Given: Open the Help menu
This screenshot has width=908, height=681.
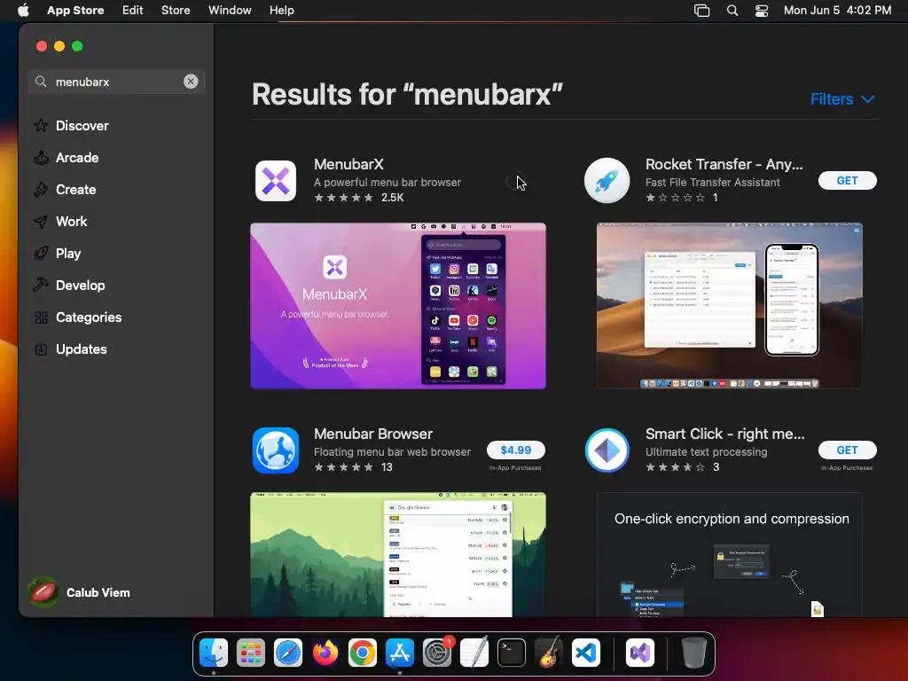Looking at the screenshot, I should coord(281,10).
